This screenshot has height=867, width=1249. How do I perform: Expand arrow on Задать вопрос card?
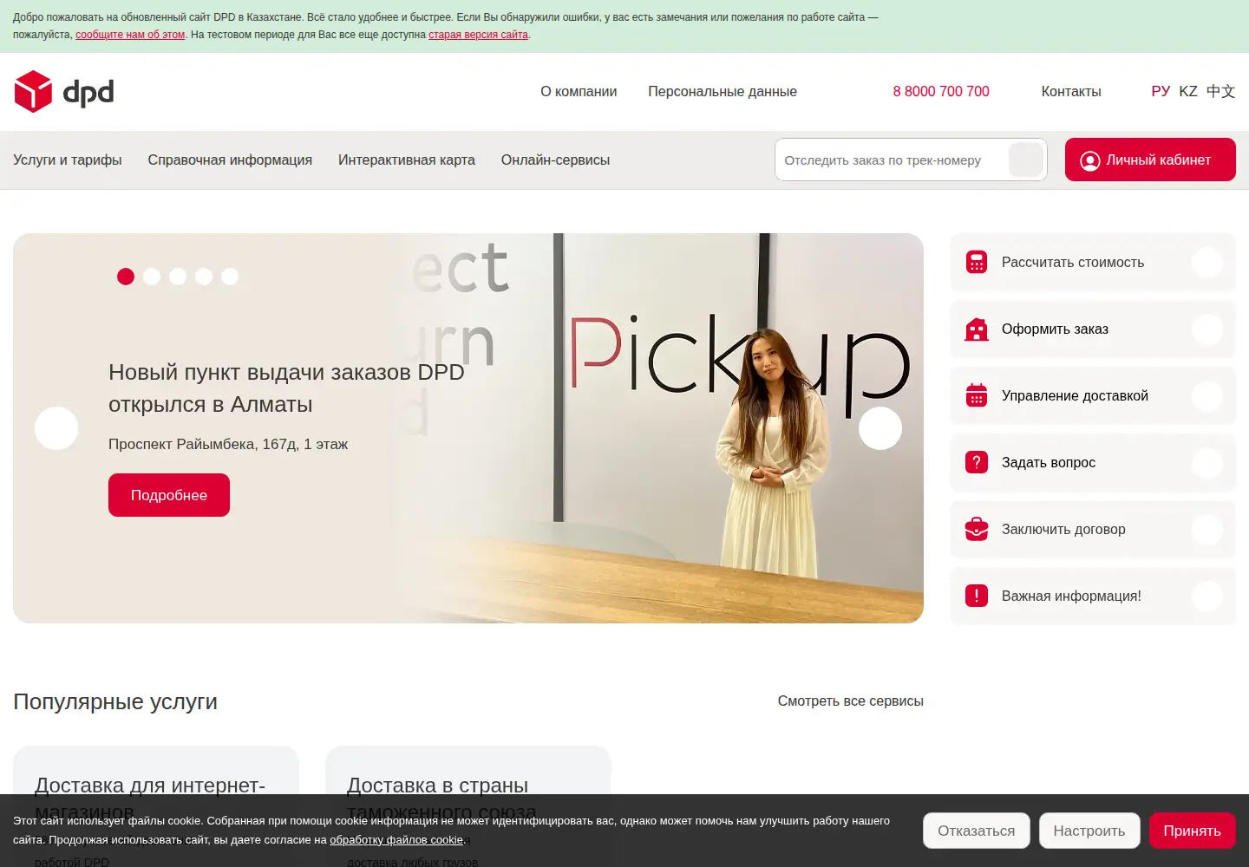click(1207, 462)
